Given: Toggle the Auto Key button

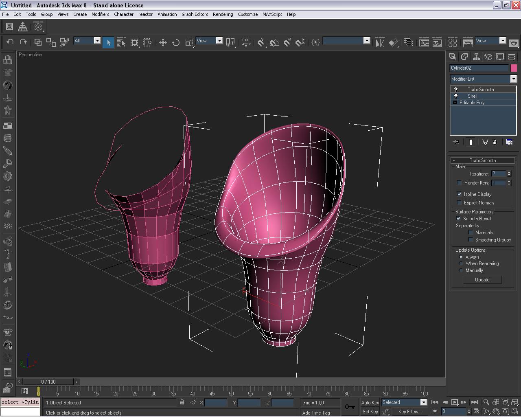Looking at the screenshot, I should point(370,402).
